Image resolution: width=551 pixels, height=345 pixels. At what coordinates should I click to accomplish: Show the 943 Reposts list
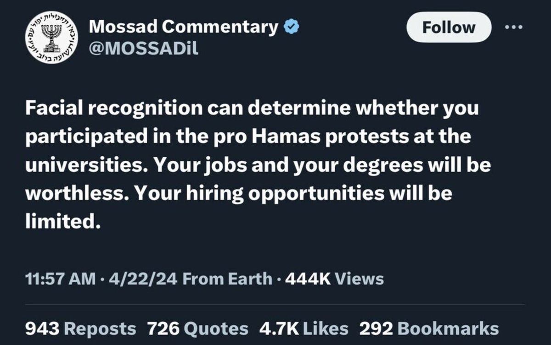coord(81,328)
